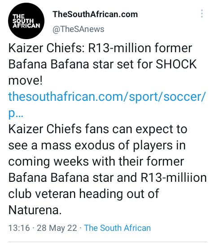The width and height of the screenshot is (214, 243).
Task: Tap the "coming weeks with their former" line
Action: 96,162
